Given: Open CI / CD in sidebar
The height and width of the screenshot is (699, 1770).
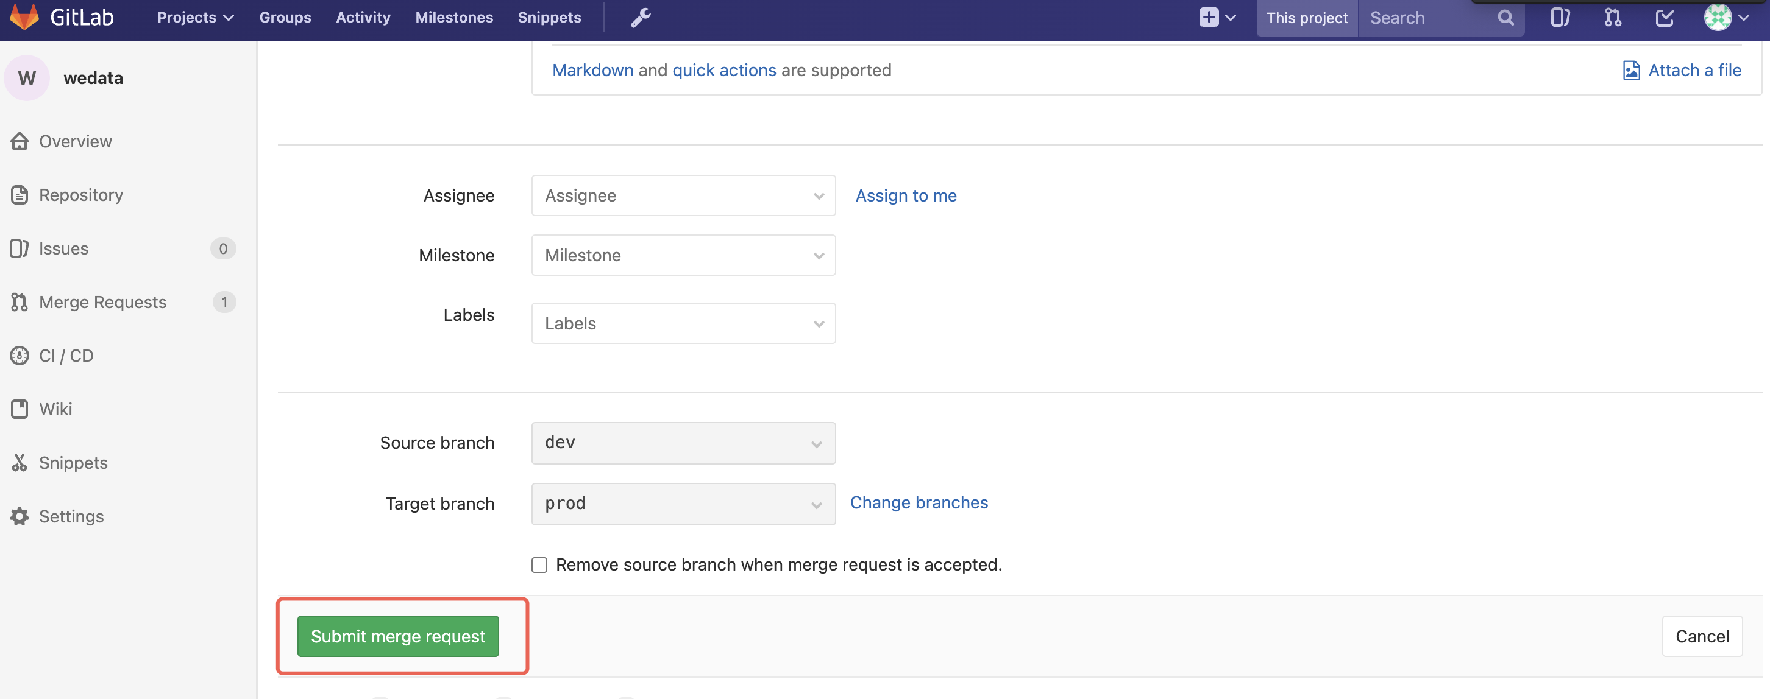Looking at the screenshot, I should point(66,356).
